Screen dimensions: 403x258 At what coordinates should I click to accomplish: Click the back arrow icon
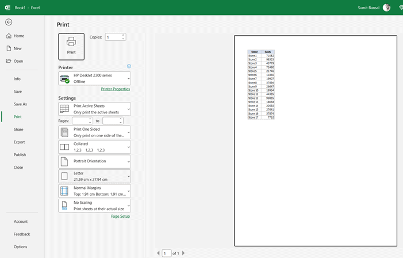tap(8, 22)
